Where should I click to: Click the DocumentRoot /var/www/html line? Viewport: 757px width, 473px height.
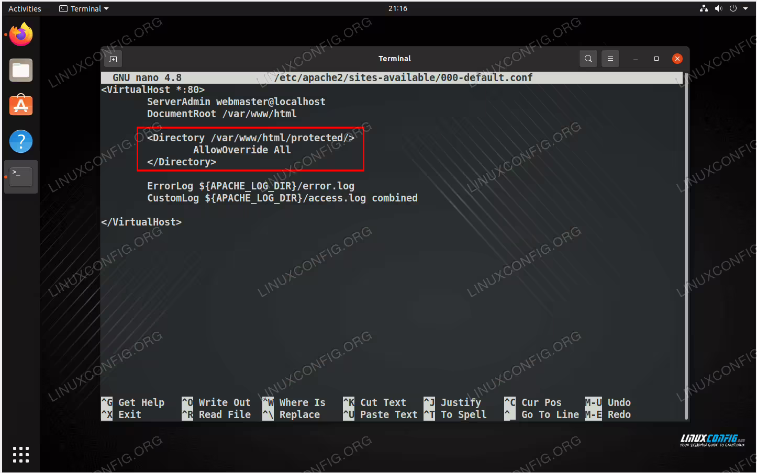point(222,114)
